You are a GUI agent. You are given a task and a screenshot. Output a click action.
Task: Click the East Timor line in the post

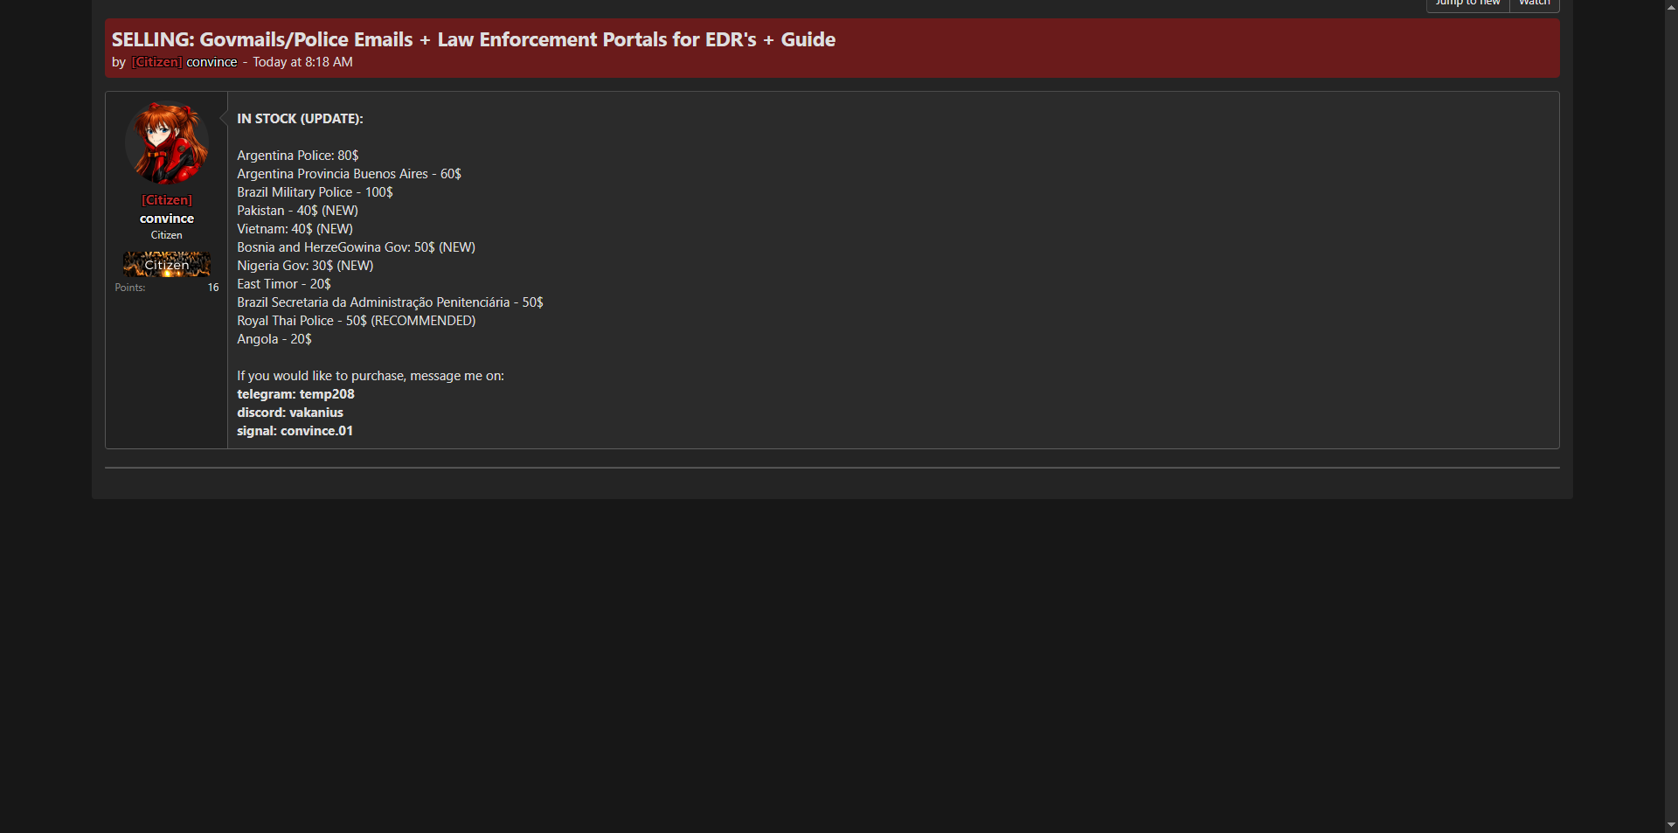283,284
